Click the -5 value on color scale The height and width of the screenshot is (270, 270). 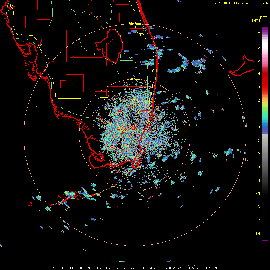(258, 193)
